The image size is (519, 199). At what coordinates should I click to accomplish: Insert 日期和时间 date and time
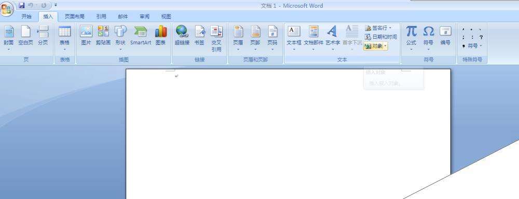click(380, 37)
